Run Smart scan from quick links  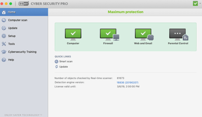coord(66,61)
